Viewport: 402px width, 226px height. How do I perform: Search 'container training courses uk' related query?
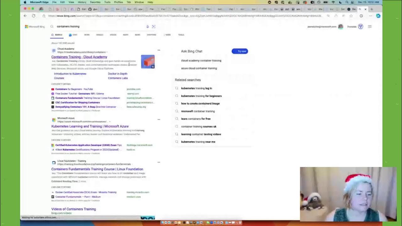(x=198, y=126)
